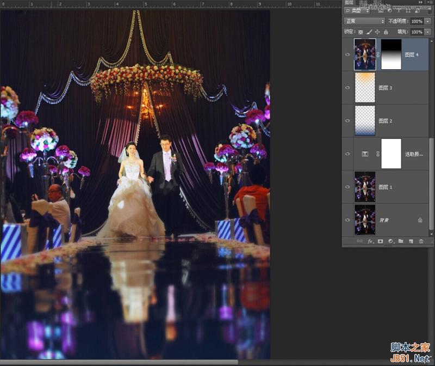
Task: Toggle visibility of 图层 3
Action: [x=347, y=88]
